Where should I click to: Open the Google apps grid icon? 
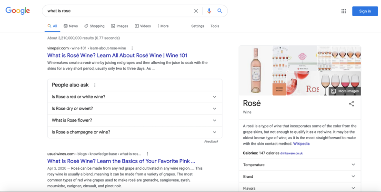[x=344, y=11]
